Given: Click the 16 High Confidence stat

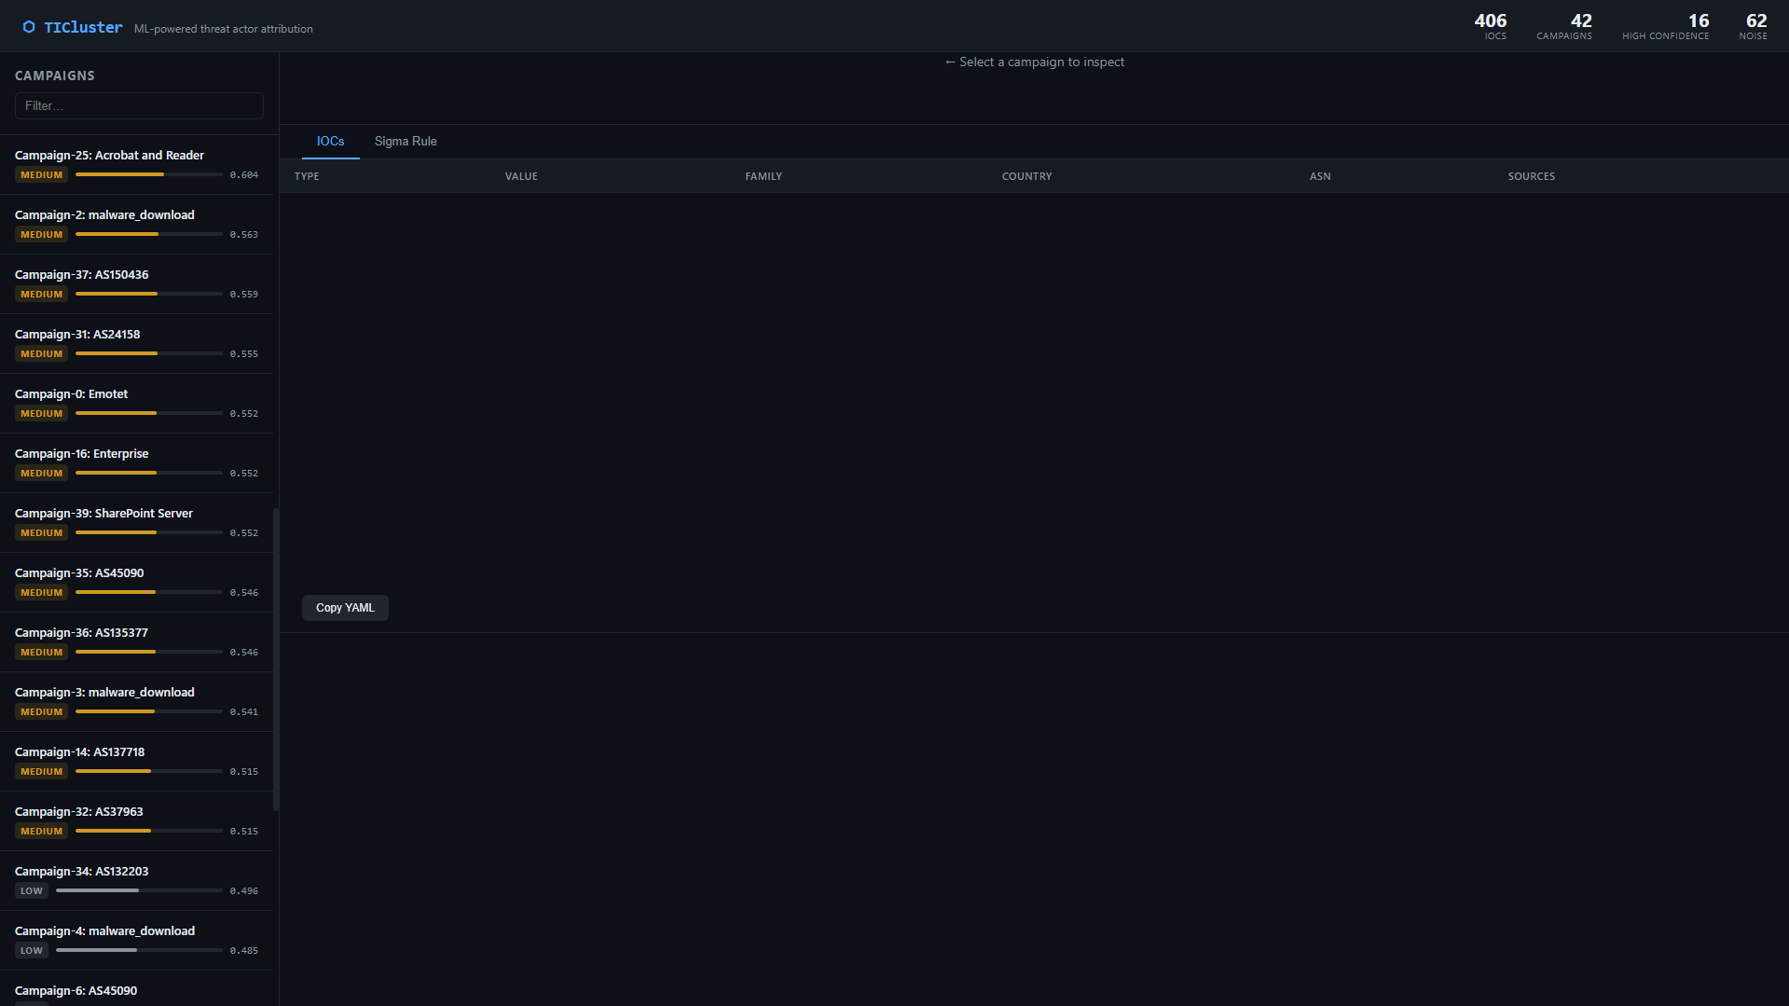Looking at the screenshot, I should click(x=1665, y=26).
